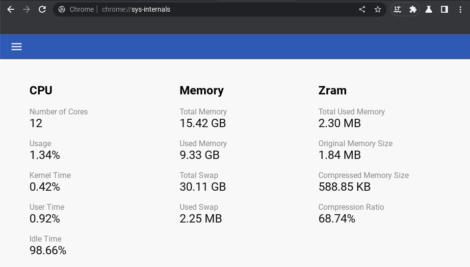Click the Chrome site info chip
Image resolution: width=470 pixels, height=267 pixels.
[76, 10]
